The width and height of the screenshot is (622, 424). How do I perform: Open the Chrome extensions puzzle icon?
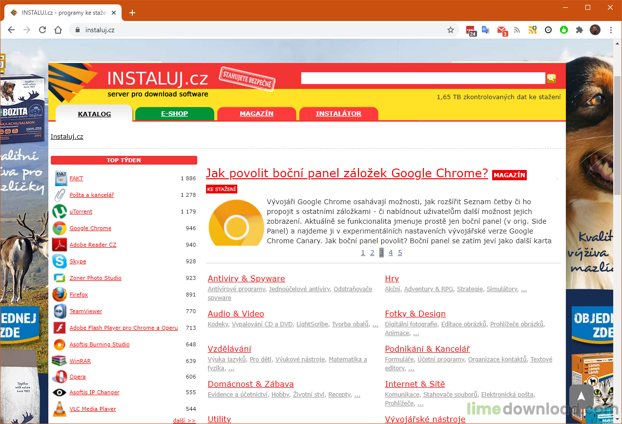tap(580, 30)
